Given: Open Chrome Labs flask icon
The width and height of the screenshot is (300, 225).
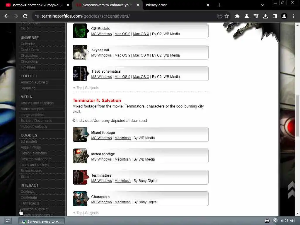Looking at the screenshot, I should (247, 16).
